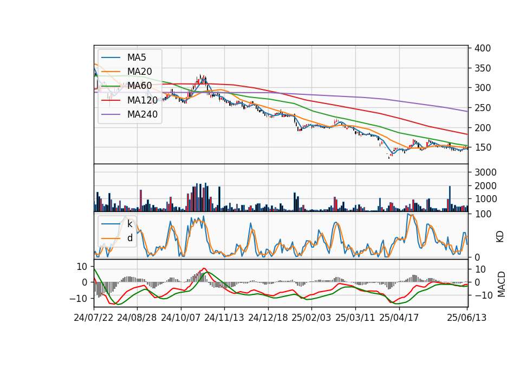Viewport: 520px width, 374px height.
Task: Click the 350 price axis tick label
Action: [x=483, y=68]
